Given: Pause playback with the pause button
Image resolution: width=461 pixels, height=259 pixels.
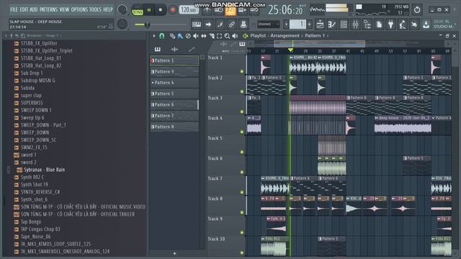Looking at the screenshot, I should click(149, 10).
